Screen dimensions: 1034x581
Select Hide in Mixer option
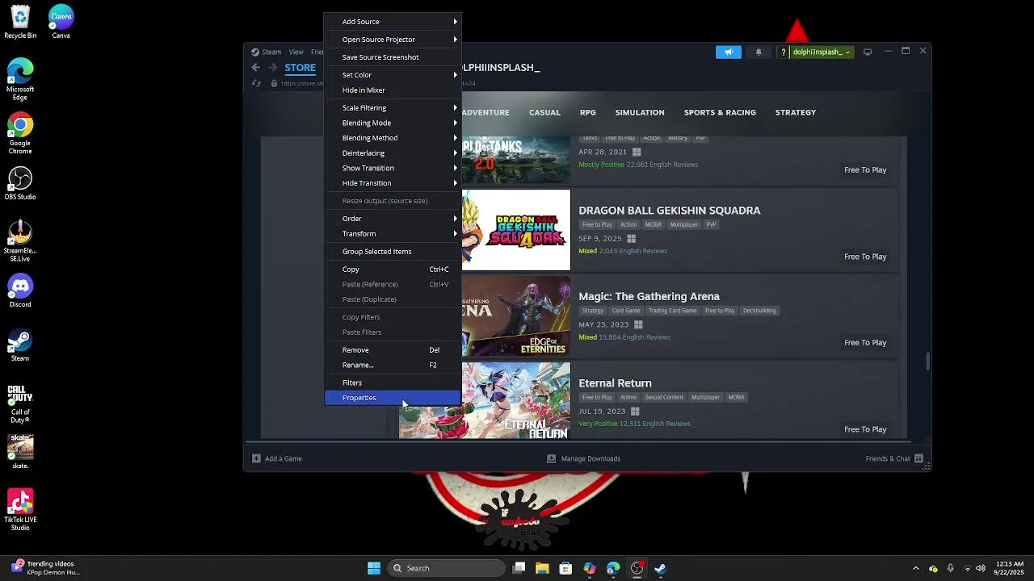(392, 90)
